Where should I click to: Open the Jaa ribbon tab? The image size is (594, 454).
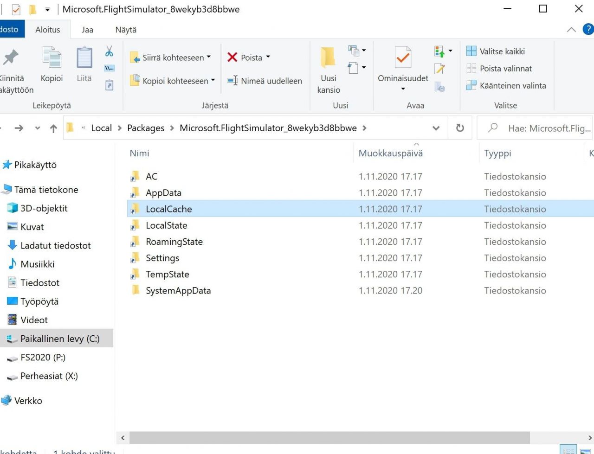click(x=87, y=30)
